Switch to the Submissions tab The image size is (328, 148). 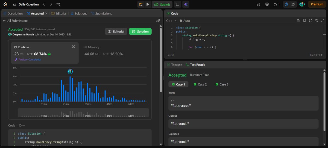(101, 13)
